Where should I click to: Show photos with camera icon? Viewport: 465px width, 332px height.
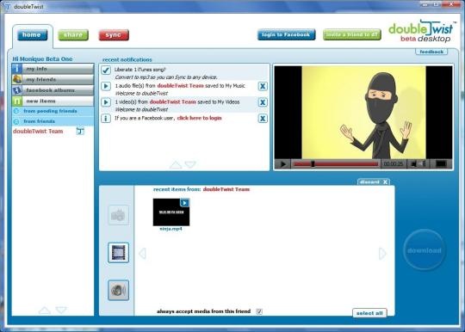pyautogui.click(x=118, y=215)
